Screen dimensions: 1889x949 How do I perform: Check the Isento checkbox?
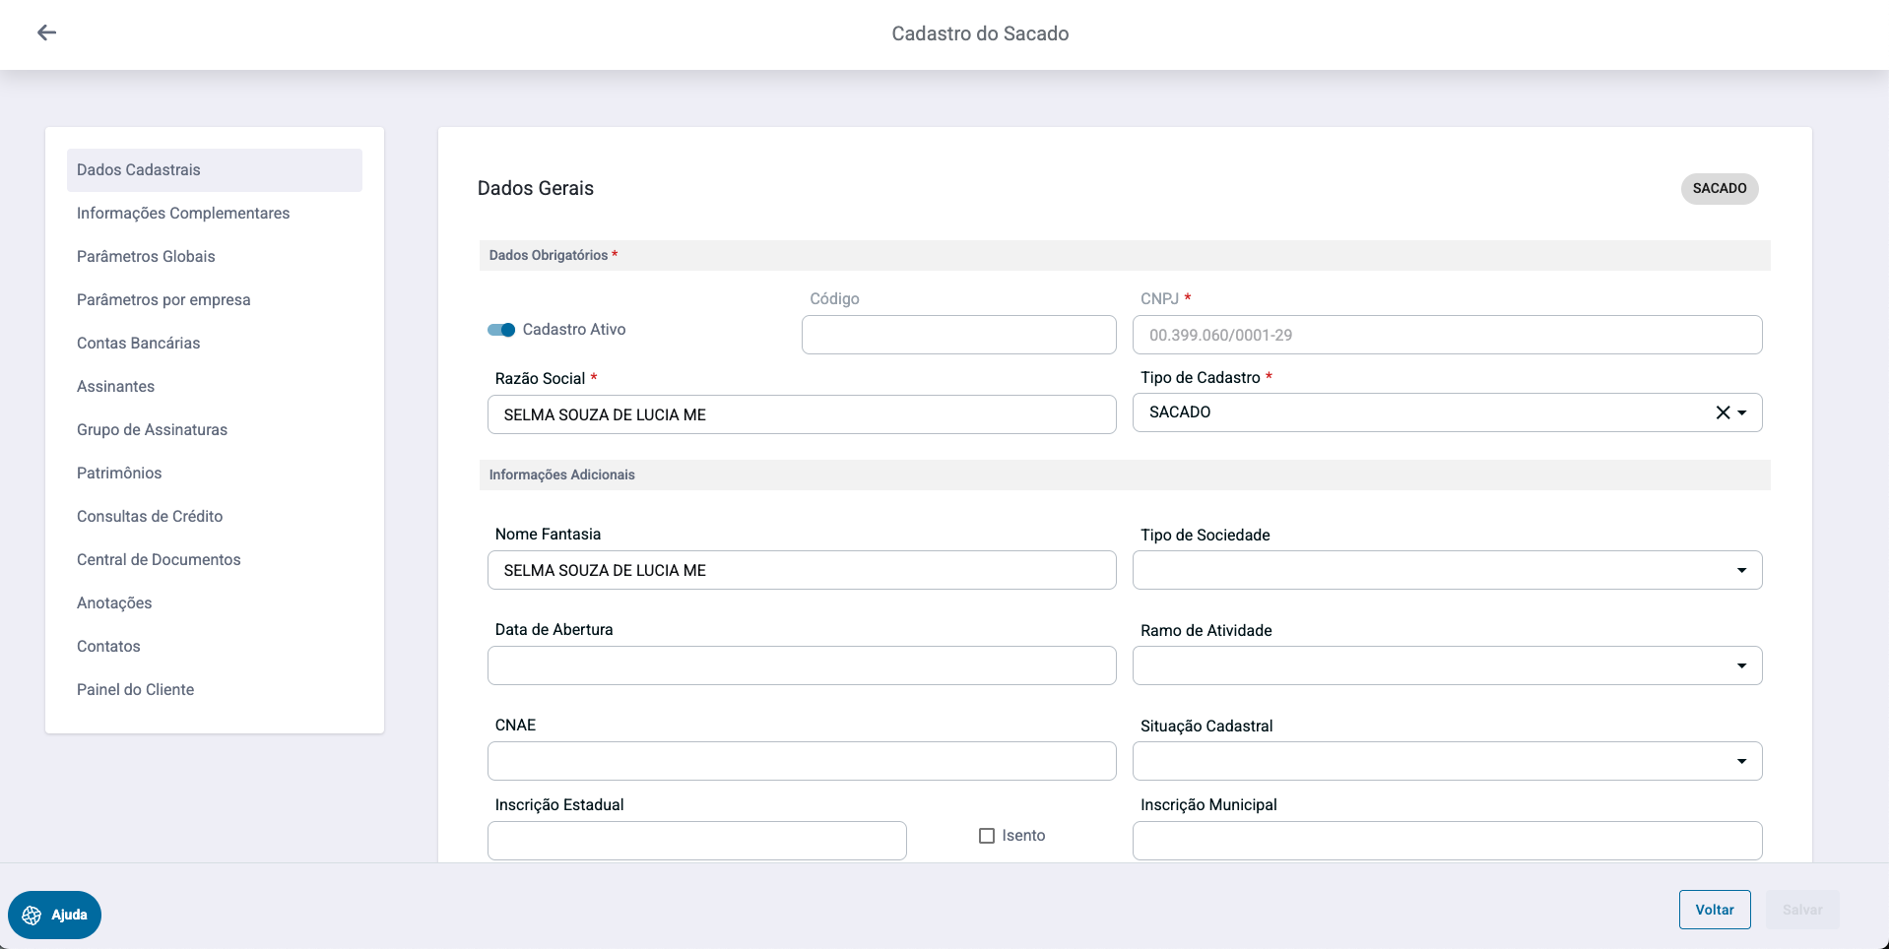click(x=987, y=836)
